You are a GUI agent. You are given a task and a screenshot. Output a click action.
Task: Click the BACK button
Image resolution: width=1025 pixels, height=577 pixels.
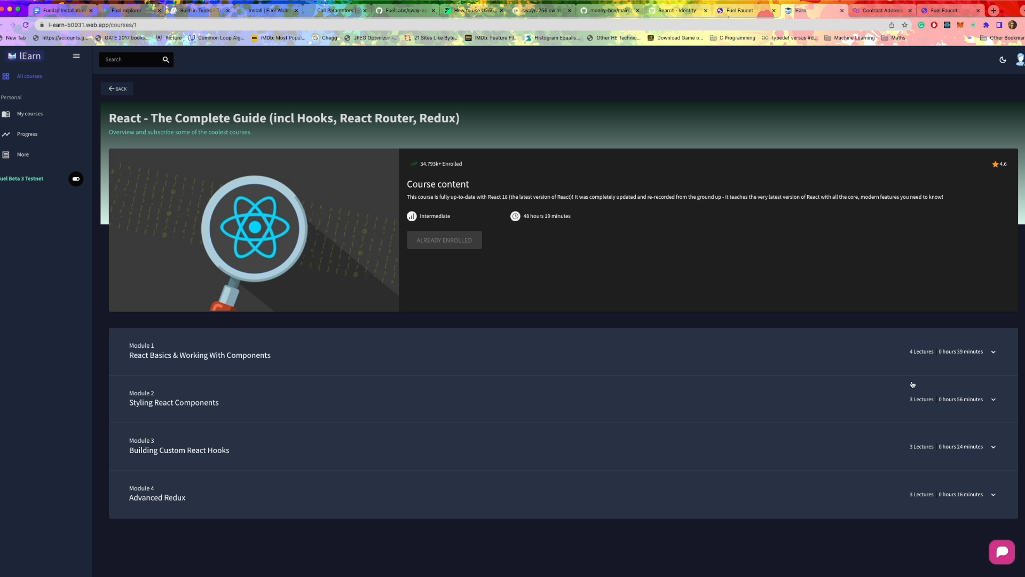[117, 89]
